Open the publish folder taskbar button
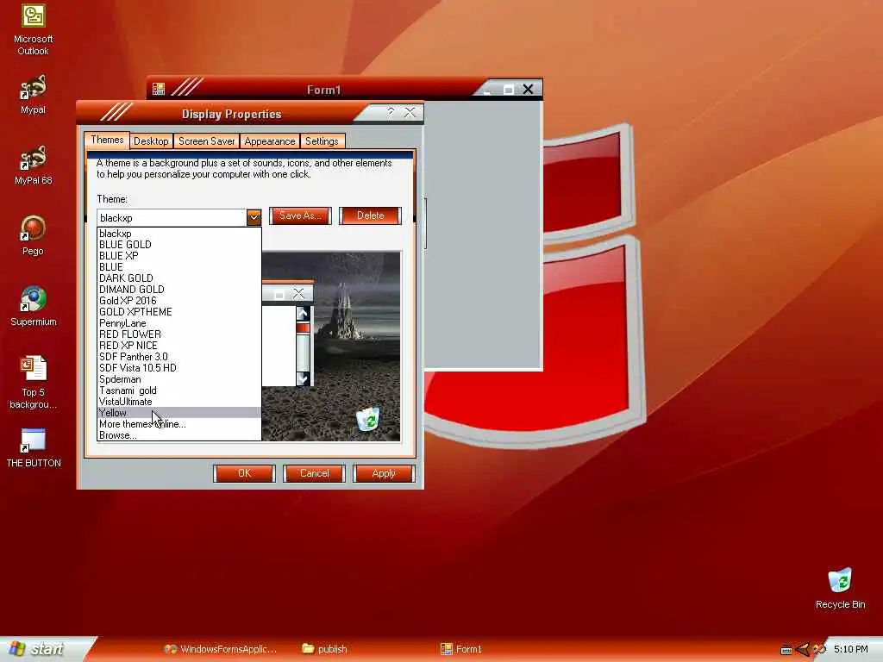The height and width of the screenshot is (662, 883). pos(325,649)
